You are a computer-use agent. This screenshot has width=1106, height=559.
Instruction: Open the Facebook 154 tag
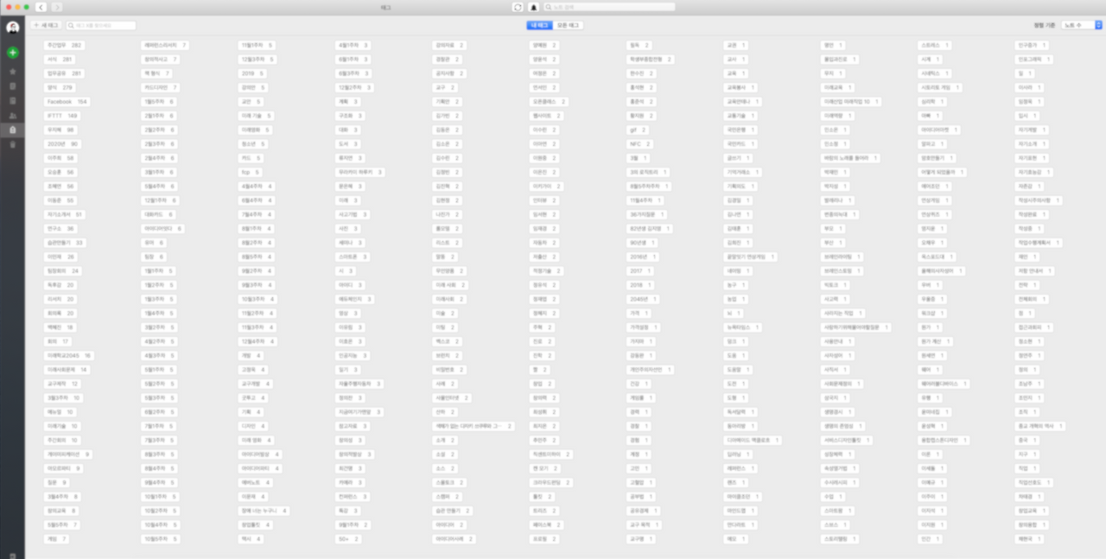(x=67, y=102)
